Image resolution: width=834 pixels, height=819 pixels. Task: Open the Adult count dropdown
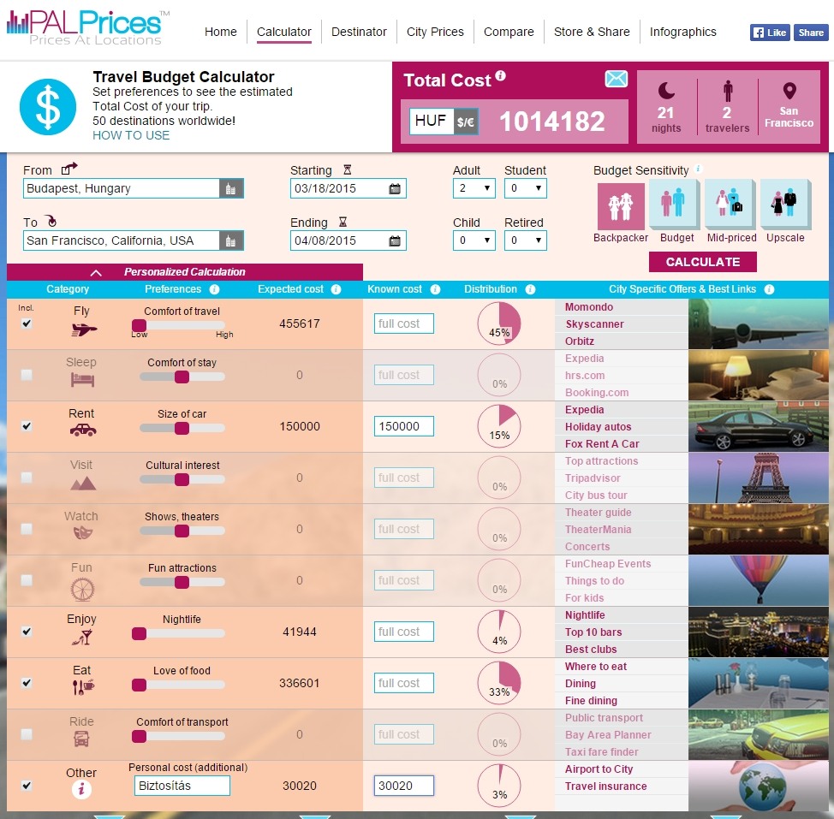pyautogui.click(x=474, y=189)
